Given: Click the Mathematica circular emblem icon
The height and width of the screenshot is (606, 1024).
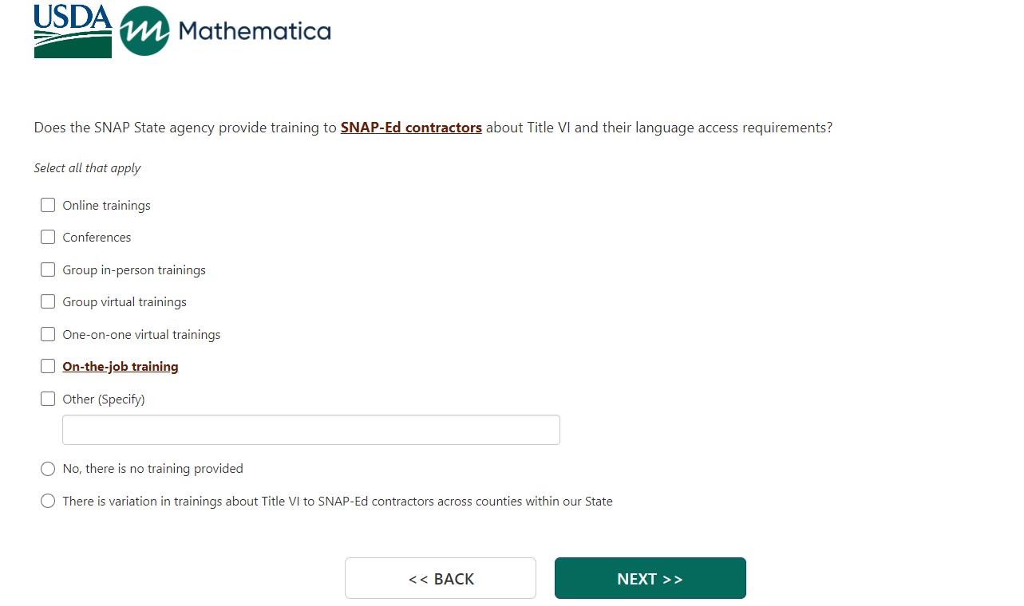Looking at the screenshot, I should pyautogui.click(x=144, y=31).
